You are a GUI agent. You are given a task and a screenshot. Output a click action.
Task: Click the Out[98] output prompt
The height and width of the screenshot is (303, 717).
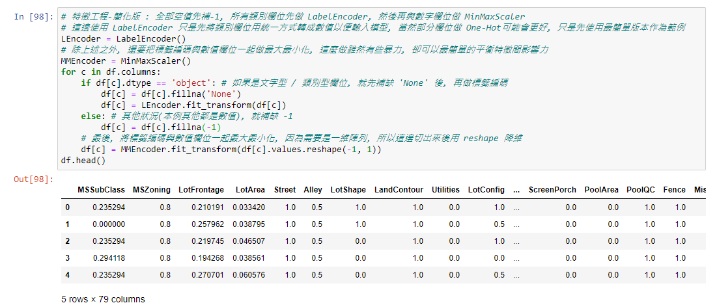[x=34, y=179]
